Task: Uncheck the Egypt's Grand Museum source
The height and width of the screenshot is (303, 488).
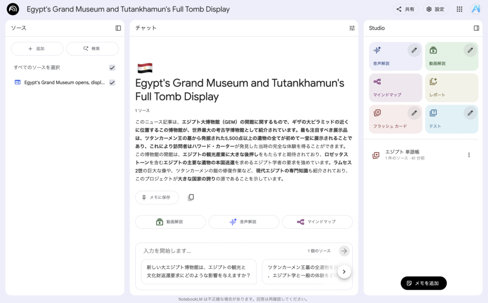Action: [112, 82]
